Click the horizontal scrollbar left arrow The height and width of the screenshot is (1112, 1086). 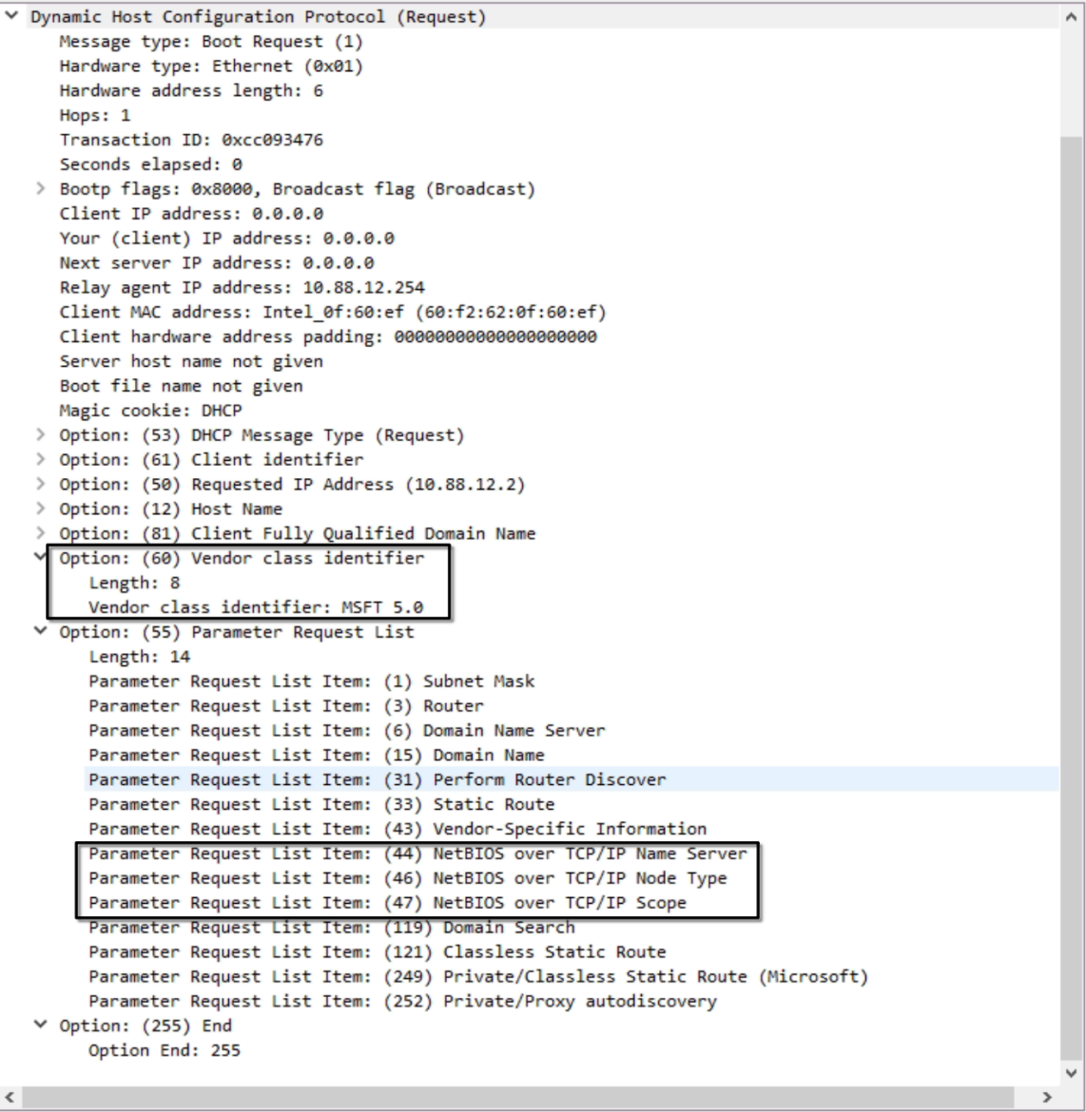[x=10, y=1097]
